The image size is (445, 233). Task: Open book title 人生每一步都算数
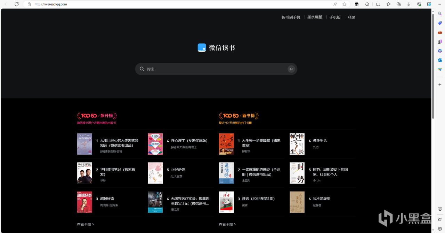pos(261,143)
